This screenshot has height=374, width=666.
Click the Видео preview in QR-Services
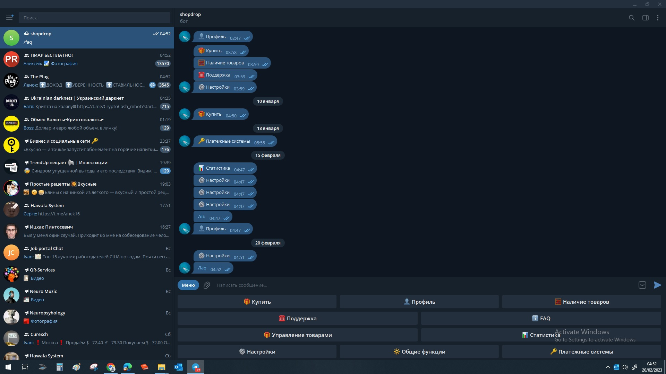[37, 278]
